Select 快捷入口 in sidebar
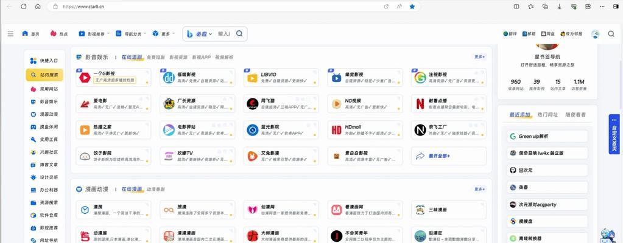 pos(44,61)
